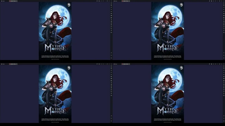Viewport: 225px width, 126px height.
Task: Open location pin icon in top-left emulator sidebar
Action: pyautogui.click(x=111, y=30)
